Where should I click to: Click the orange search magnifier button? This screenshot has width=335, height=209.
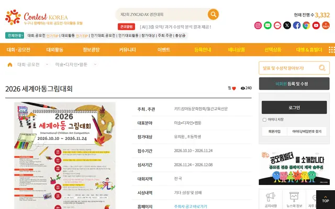(x=213, y=15)
